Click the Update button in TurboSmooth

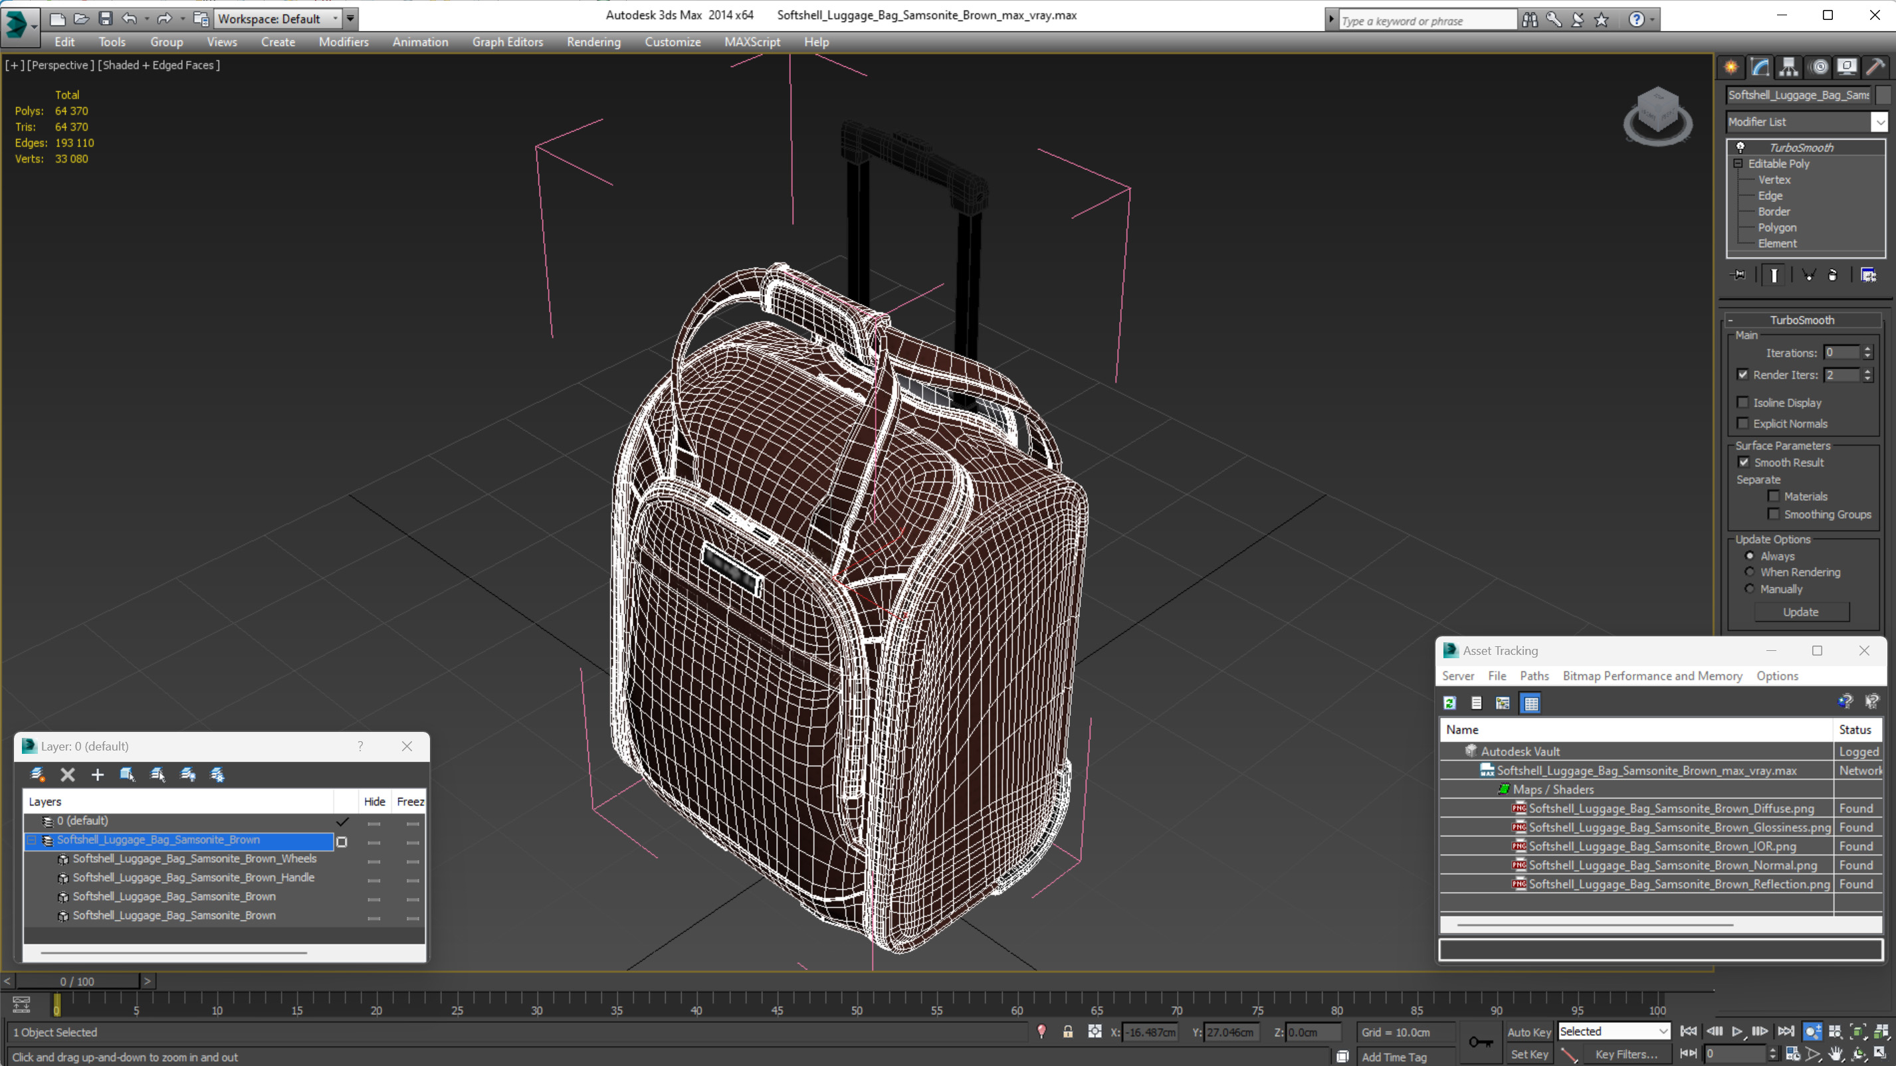pos(1800,611)
